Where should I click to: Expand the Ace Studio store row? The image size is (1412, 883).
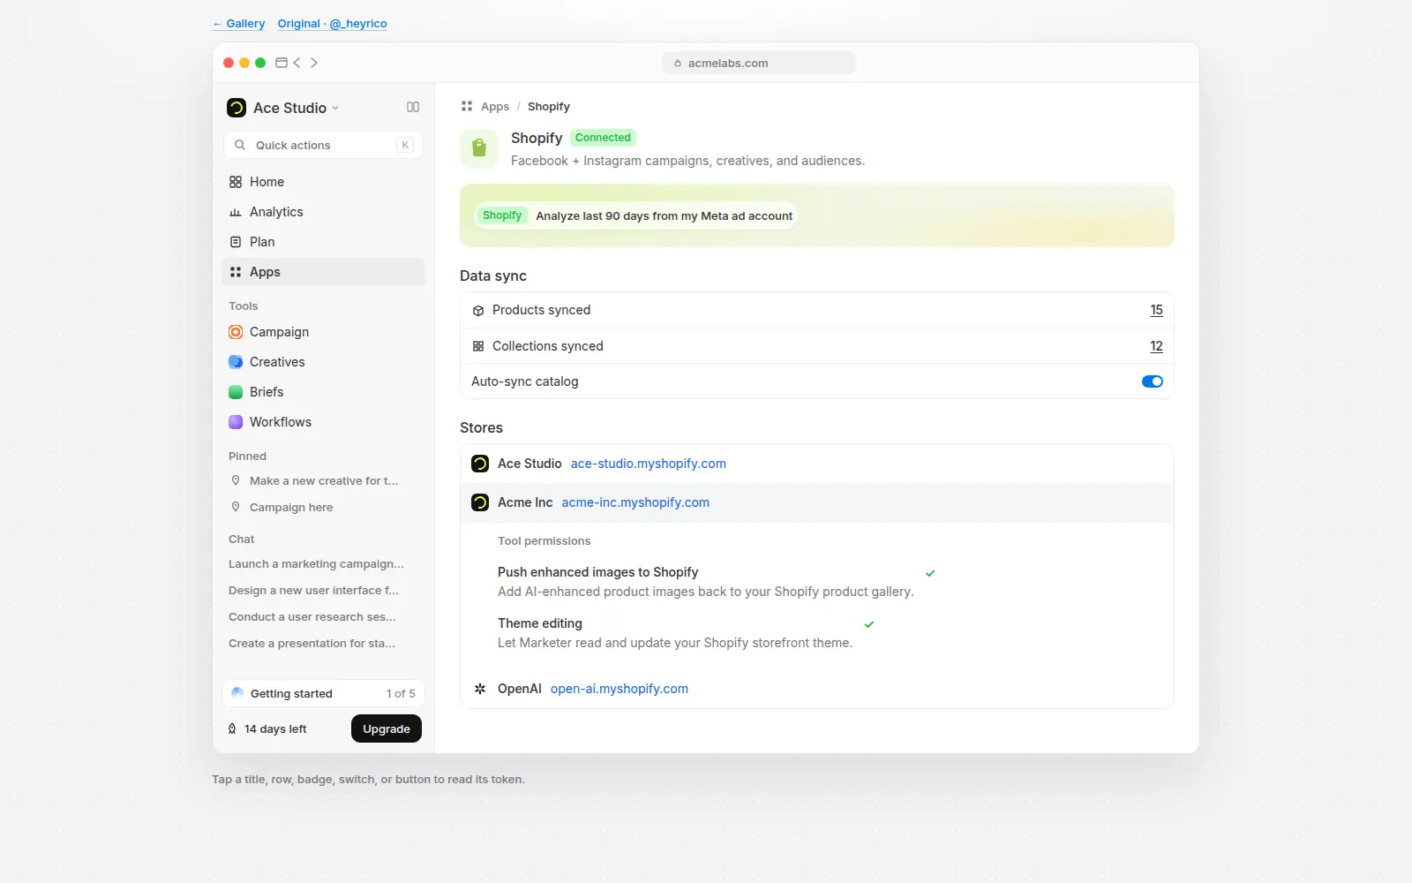coord(817,464)
